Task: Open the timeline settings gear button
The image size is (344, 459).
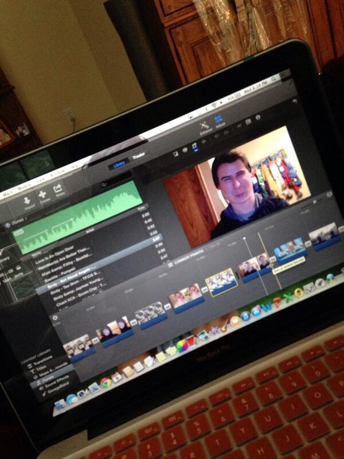Action: point(54,318)
